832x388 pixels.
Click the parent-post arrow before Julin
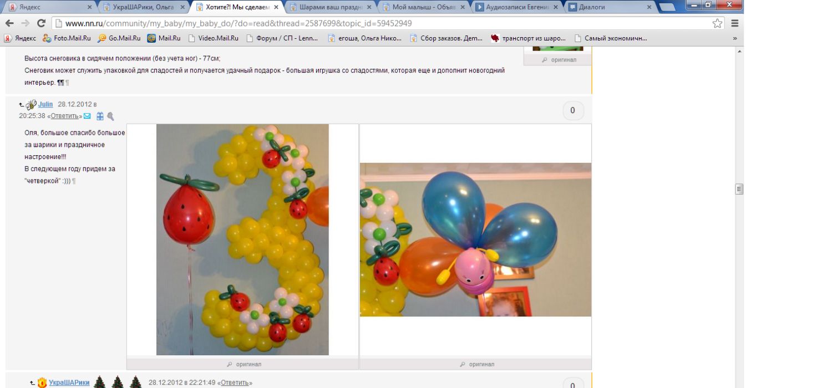(x=22, y=104)
